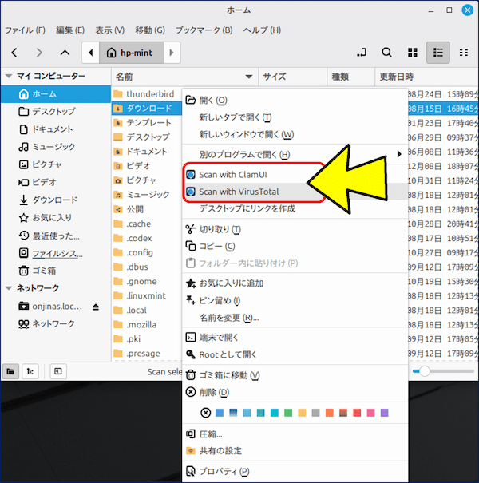Click the hp-mint path bar button
The image size is (479, 483).
click(132, 53)
